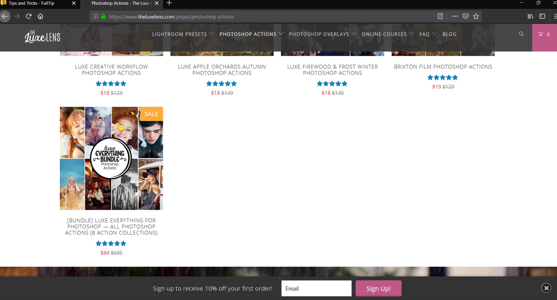Image resolution: width=557 pixels, height=300 pixels.
Task: Click the green padlock security icon
Action: 103,16
